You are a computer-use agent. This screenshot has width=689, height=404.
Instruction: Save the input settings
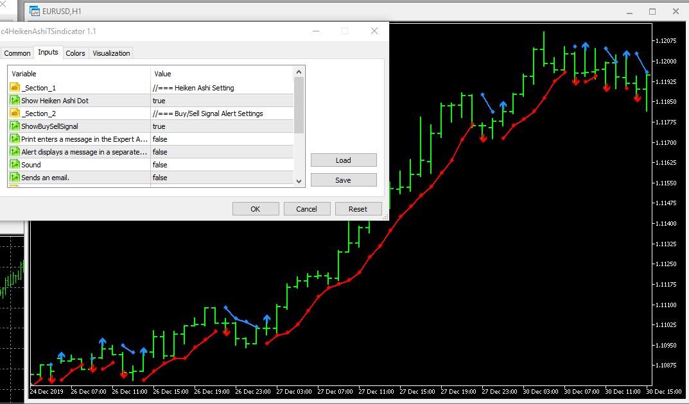[343, 180]
